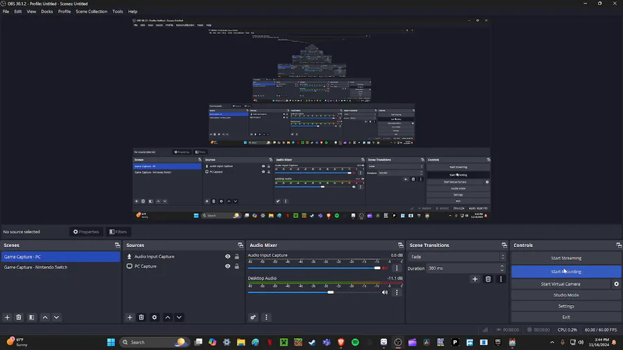The width and height of the screenshot is (623, 350).
Task: Pop out the Scene Transitions dock
Action: [504, 246]
